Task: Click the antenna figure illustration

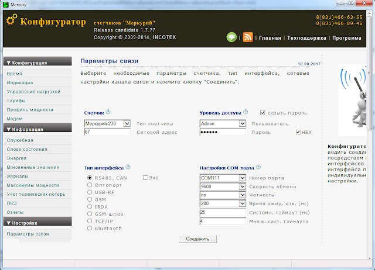Action: (352, 100)
